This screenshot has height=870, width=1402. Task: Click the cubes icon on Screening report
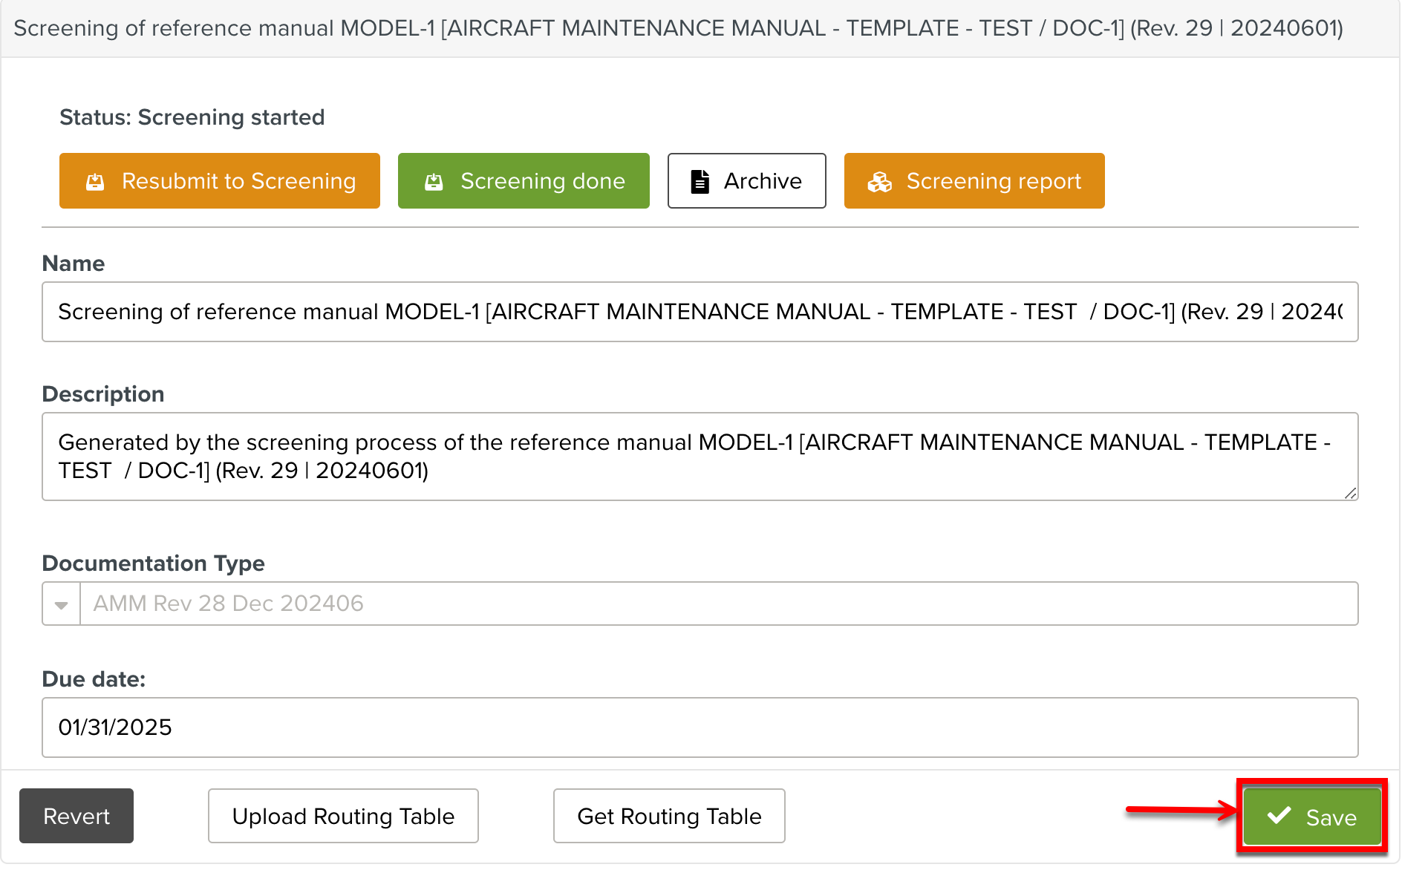(880, 182)
